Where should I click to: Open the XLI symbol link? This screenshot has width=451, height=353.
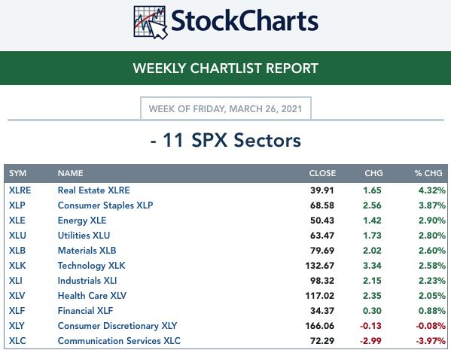pyautogui.click(x=16, y=281)
